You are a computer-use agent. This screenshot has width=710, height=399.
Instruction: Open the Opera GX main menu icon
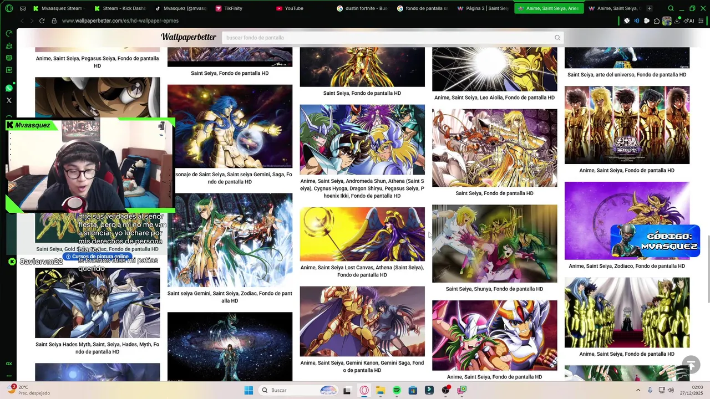[9, 8]
